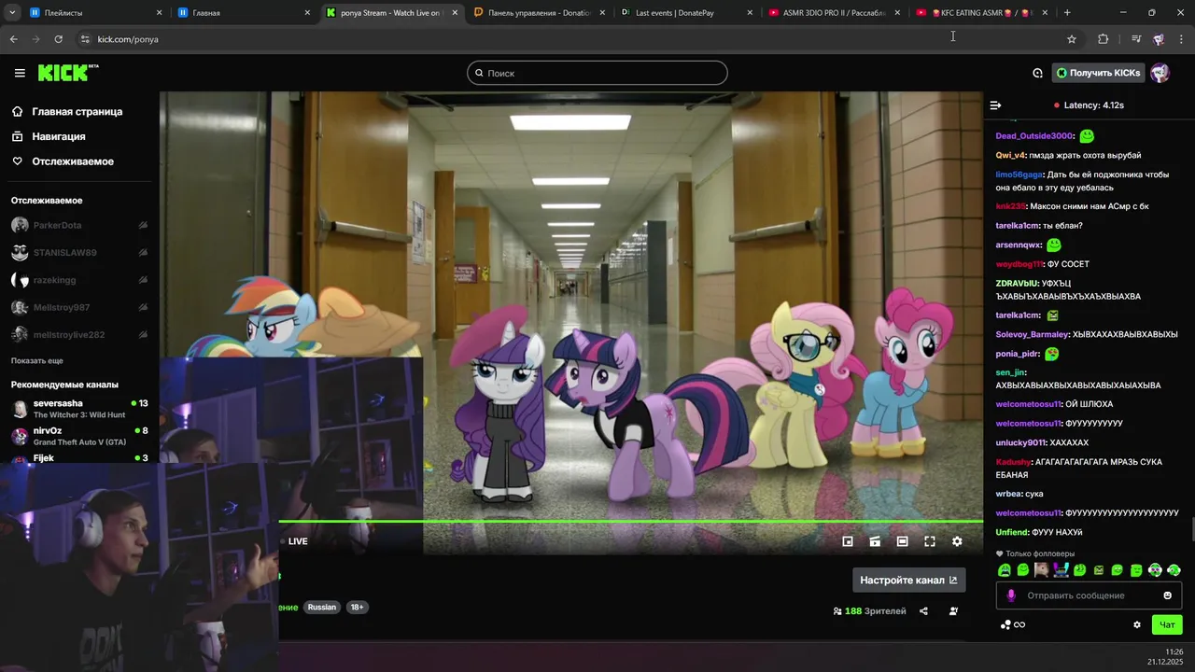The width and height of the screenshot is (1195, 672).
Task: Click the 18+ tag
Action: pyautogui.click(x=357, y=607)
